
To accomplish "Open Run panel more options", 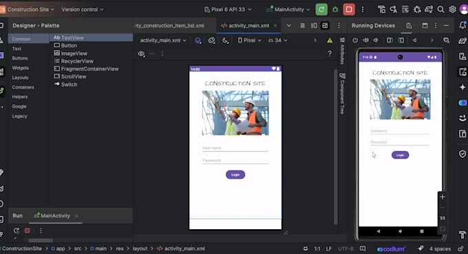I will click(x=41, y=231).
